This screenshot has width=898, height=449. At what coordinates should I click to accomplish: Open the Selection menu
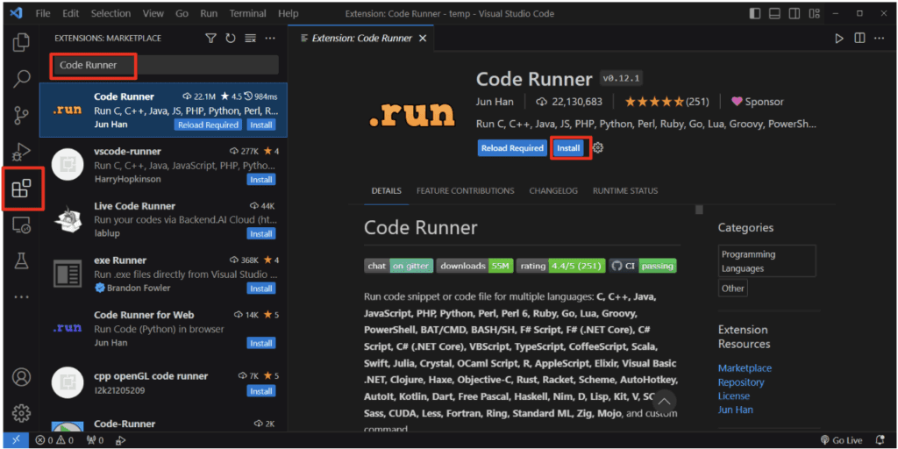pyautogui.click(x=111, y=13)
